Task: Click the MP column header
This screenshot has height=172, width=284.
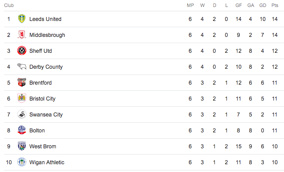Action: coord(190,5)
